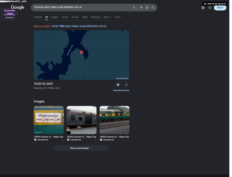Switch to Shopping tab
Image resolution: width=232 pixels, height=177 pixels.
[96, 17]
